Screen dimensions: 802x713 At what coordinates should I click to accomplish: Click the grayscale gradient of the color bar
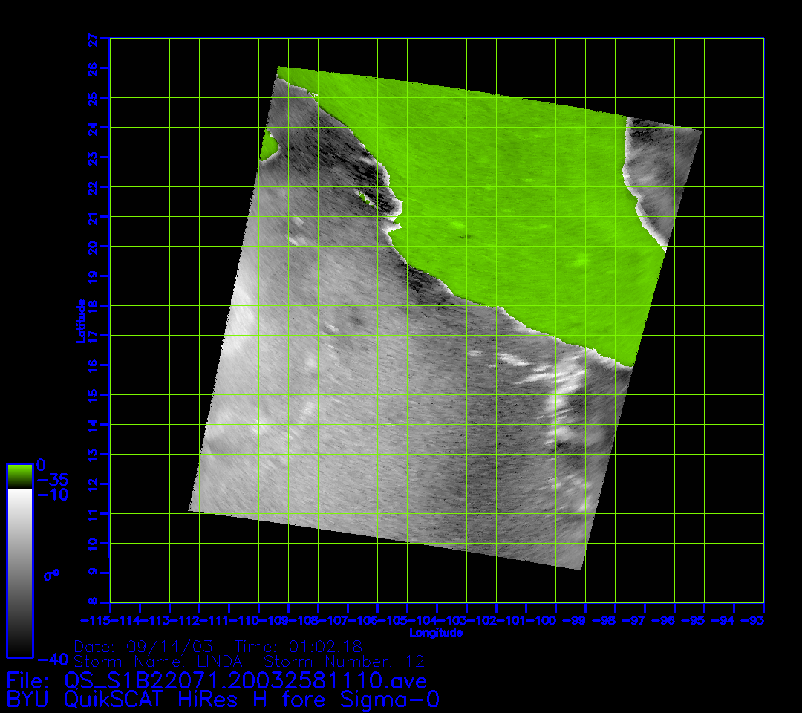19,572
